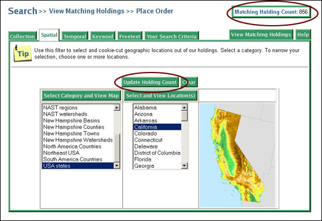Screen dimensions: 322x221
Task: Select South America Countries category
Action: (78, 159)
